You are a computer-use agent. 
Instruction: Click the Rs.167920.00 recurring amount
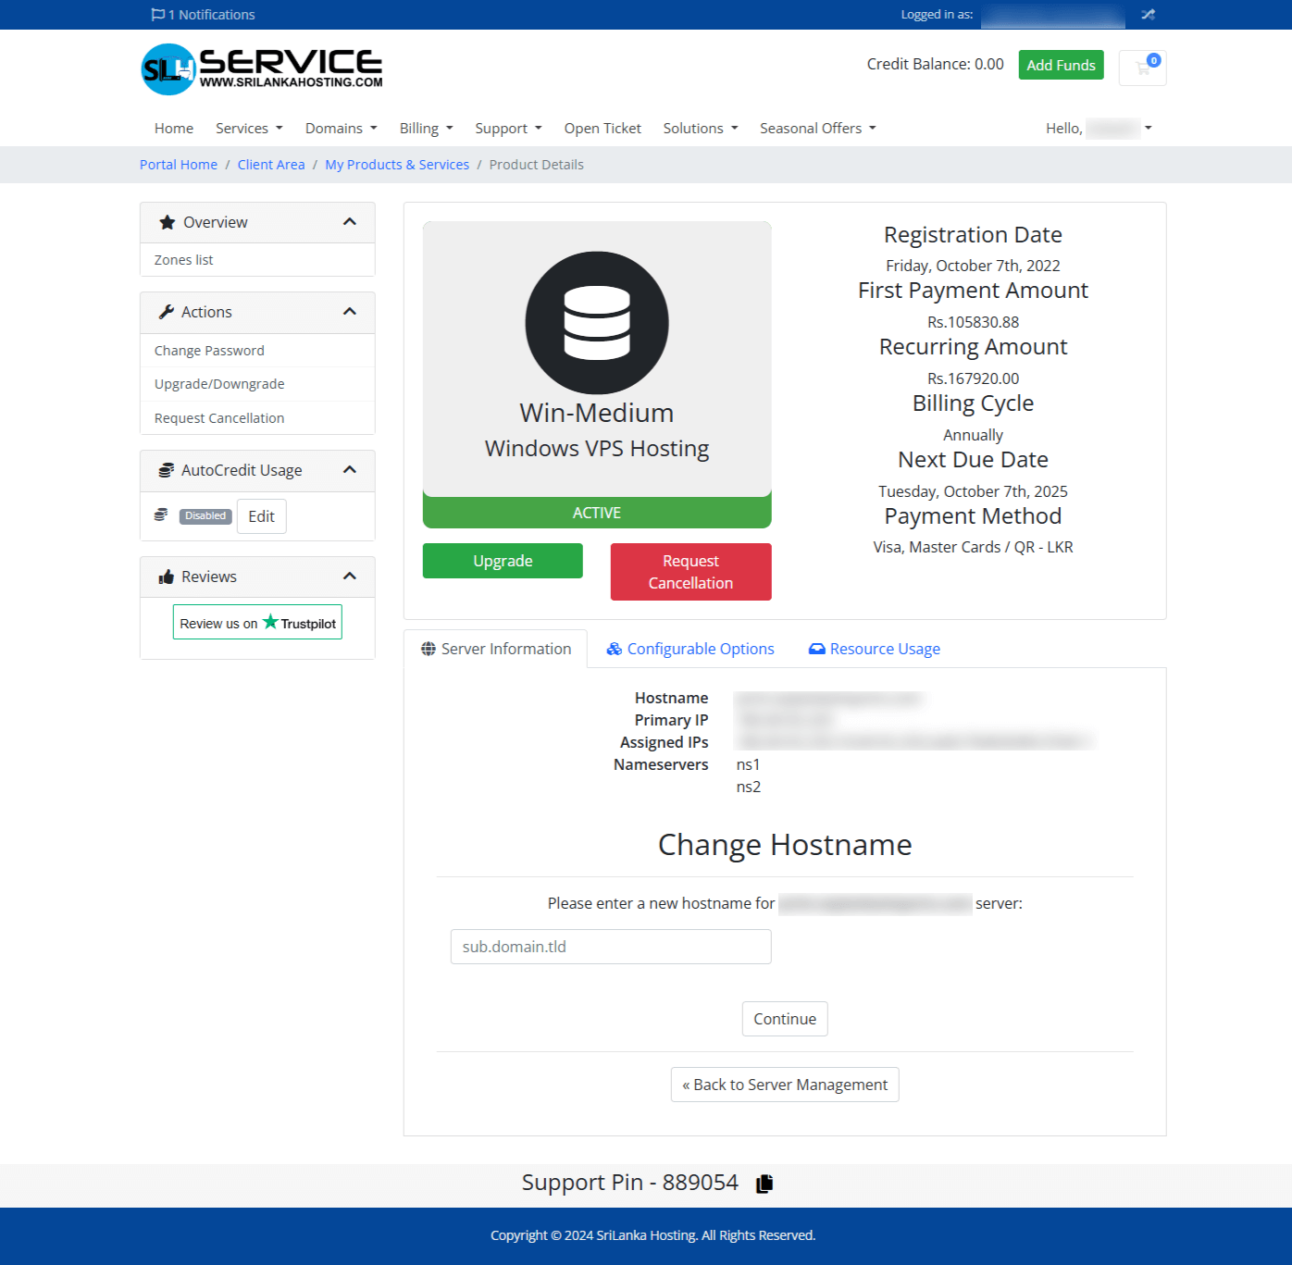pyautogui.click(x=973, y=378)
